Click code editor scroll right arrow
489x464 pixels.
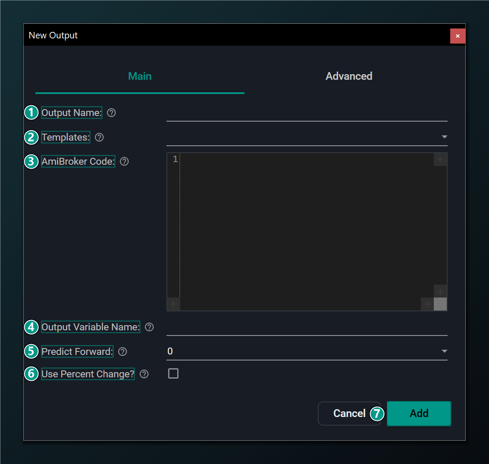pos(427,304)
